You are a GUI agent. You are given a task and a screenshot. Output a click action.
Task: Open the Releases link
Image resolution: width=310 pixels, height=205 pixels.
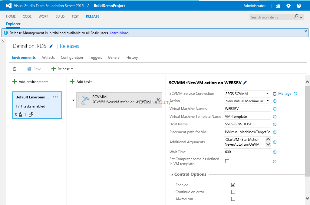pyautogui.click(x=69, y=46)
